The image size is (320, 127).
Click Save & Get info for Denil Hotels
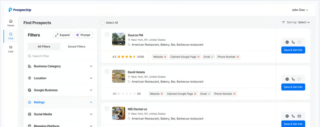click(x=293, y=87)
